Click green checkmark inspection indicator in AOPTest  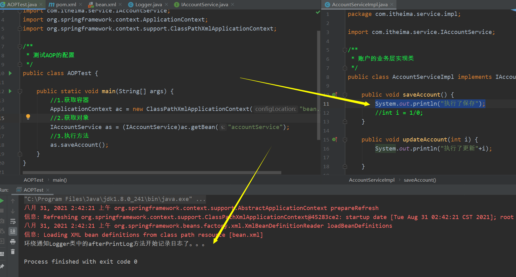click(318, 12)
